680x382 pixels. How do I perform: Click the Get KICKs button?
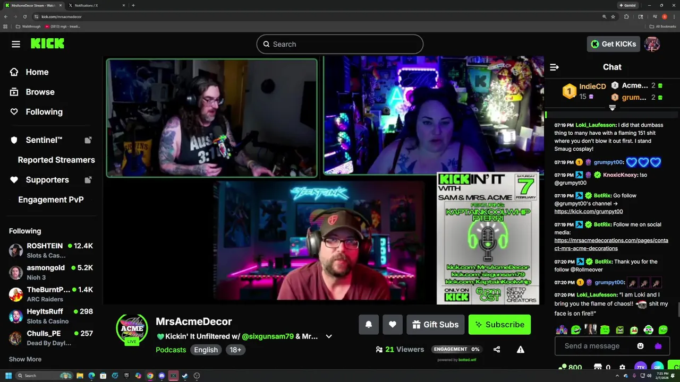tap(613, 44)
